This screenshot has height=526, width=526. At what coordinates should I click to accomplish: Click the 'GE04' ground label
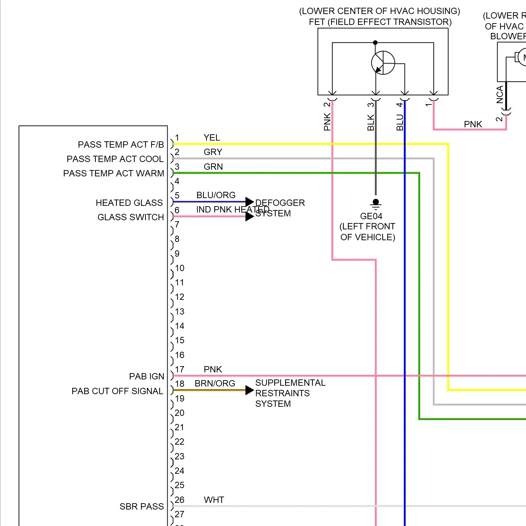pyautogui.click(x=371, y=216)
